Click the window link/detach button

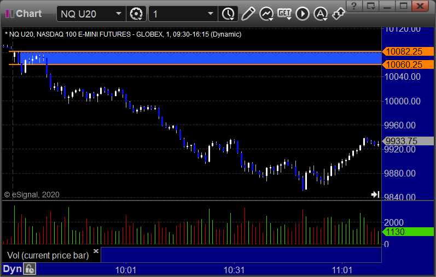click(371, 6)
